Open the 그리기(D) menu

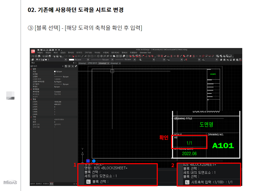pos(88,53)
